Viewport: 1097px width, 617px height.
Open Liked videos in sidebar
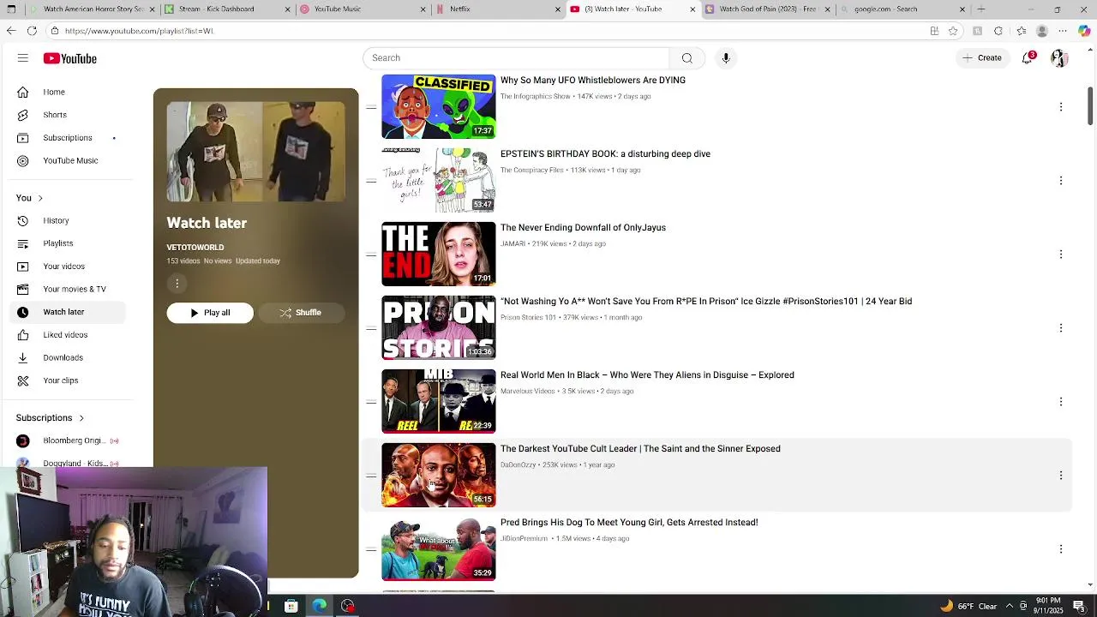point(67,335)
